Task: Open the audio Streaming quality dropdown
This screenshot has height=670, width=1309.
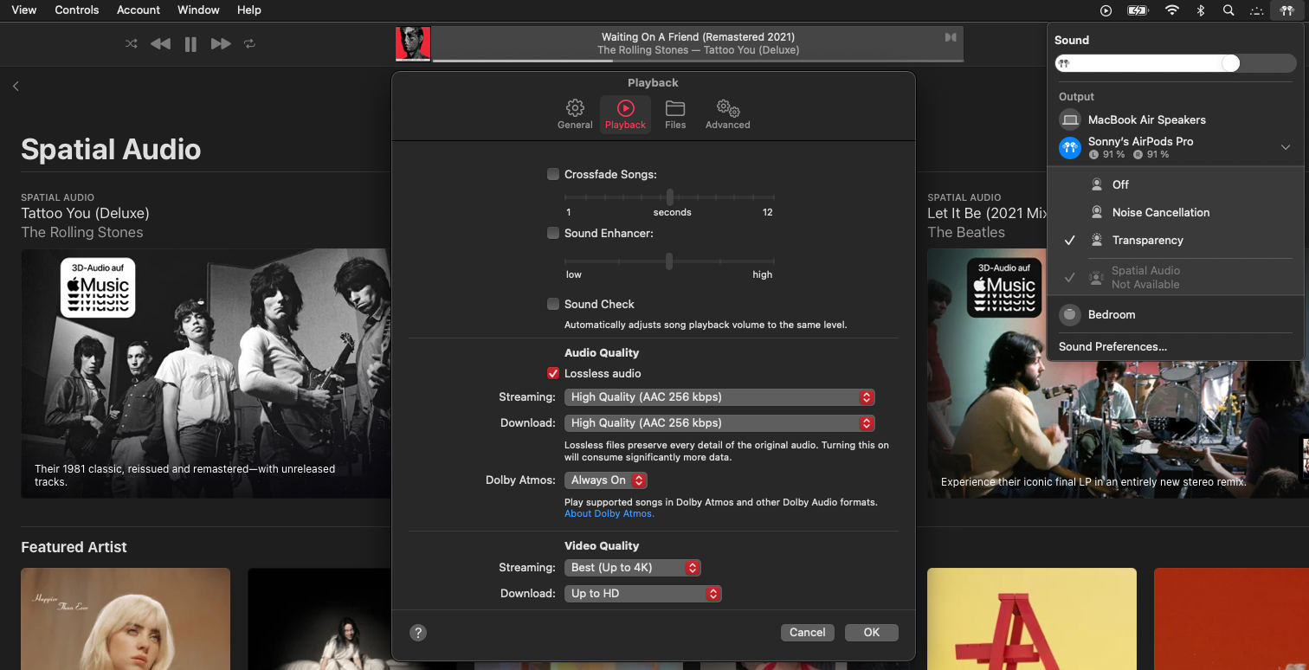Action: click(719, 397)
